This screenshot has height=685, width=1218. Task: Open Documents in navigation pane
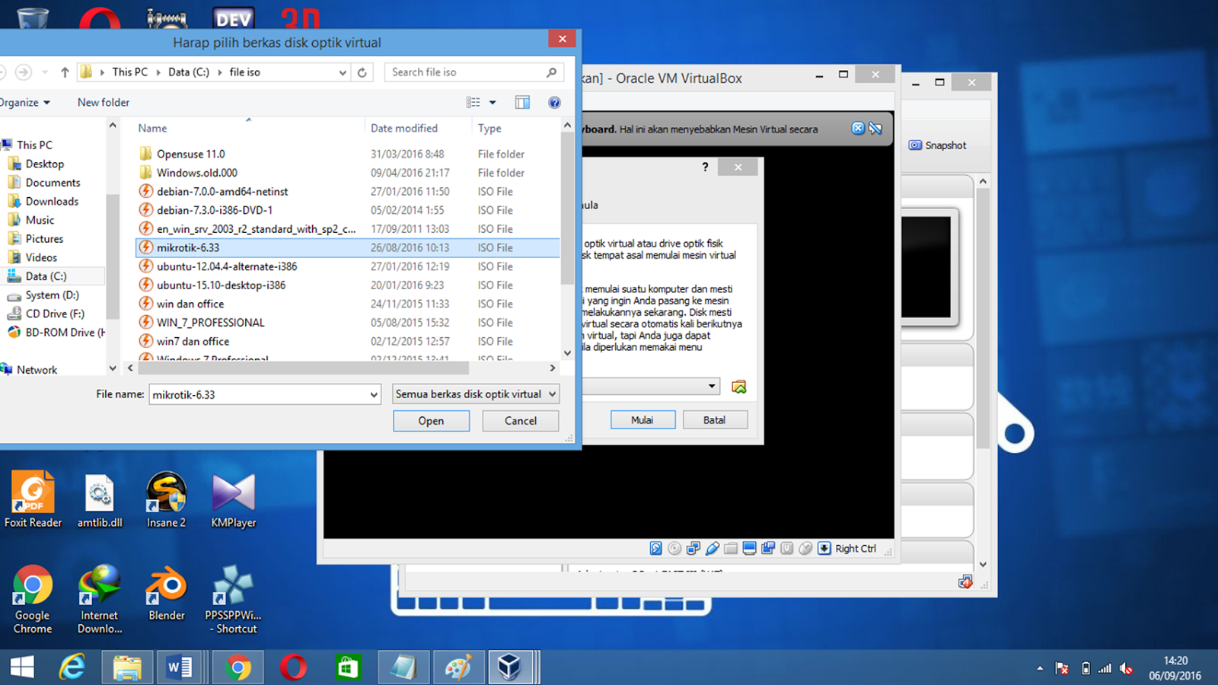[52, 183]
